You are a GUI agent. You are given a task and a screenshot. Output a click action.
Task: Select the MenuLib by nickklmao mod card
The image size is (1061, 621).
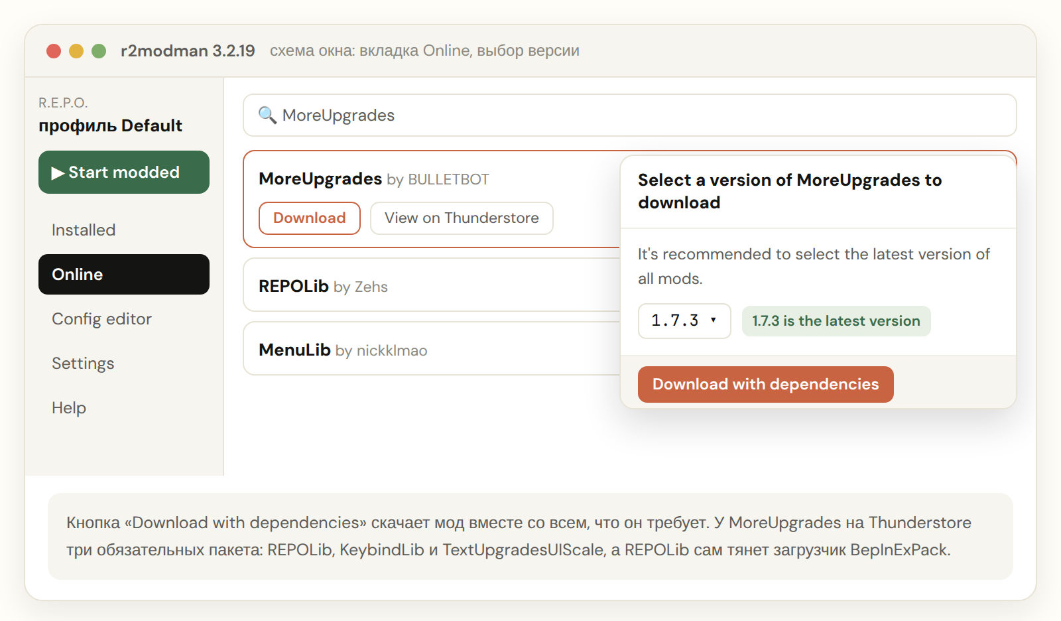point(432,349)
